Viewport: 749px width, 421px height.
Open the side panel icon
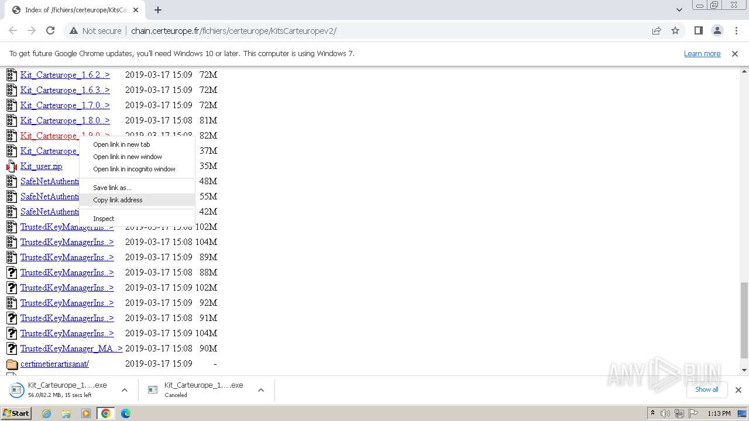tap(699, 30)
